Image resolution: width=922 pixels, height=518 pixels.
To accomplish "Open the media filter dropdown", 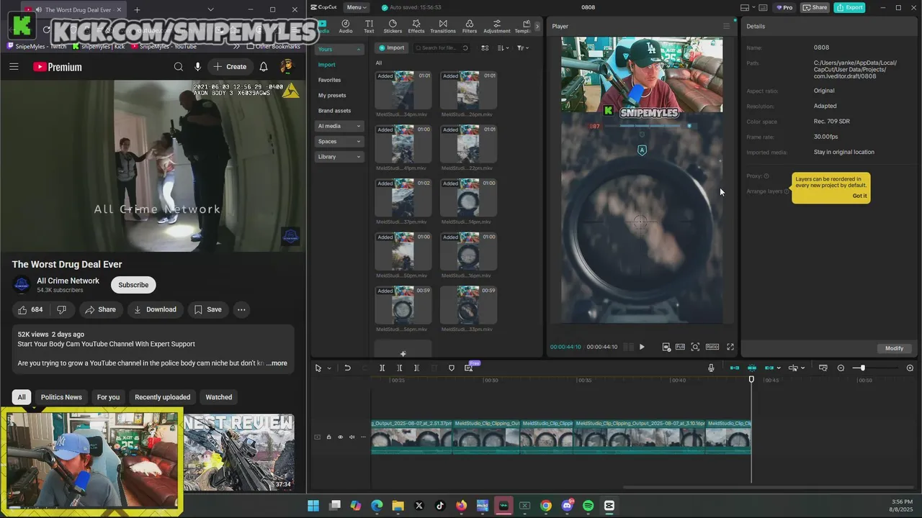I will tap(523, 47).
